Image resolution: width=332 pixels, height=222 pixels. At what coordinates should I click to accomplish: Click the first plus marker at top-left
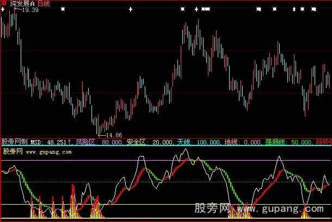[3, 10]
